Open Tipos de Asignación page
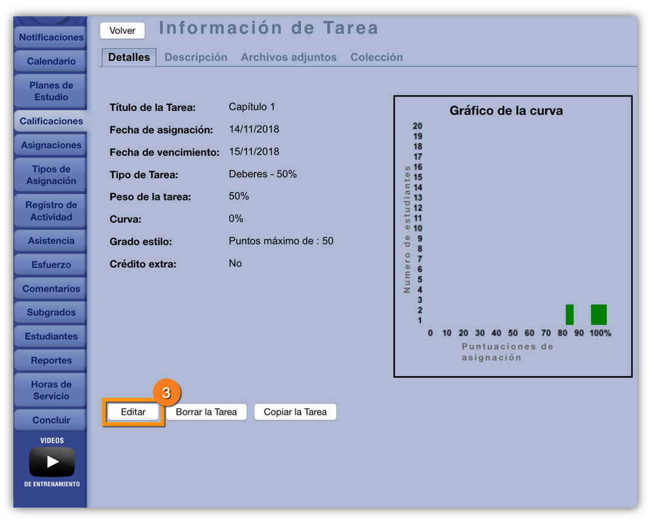The width and height of the screenshot is (656, 524). [51, 175]
